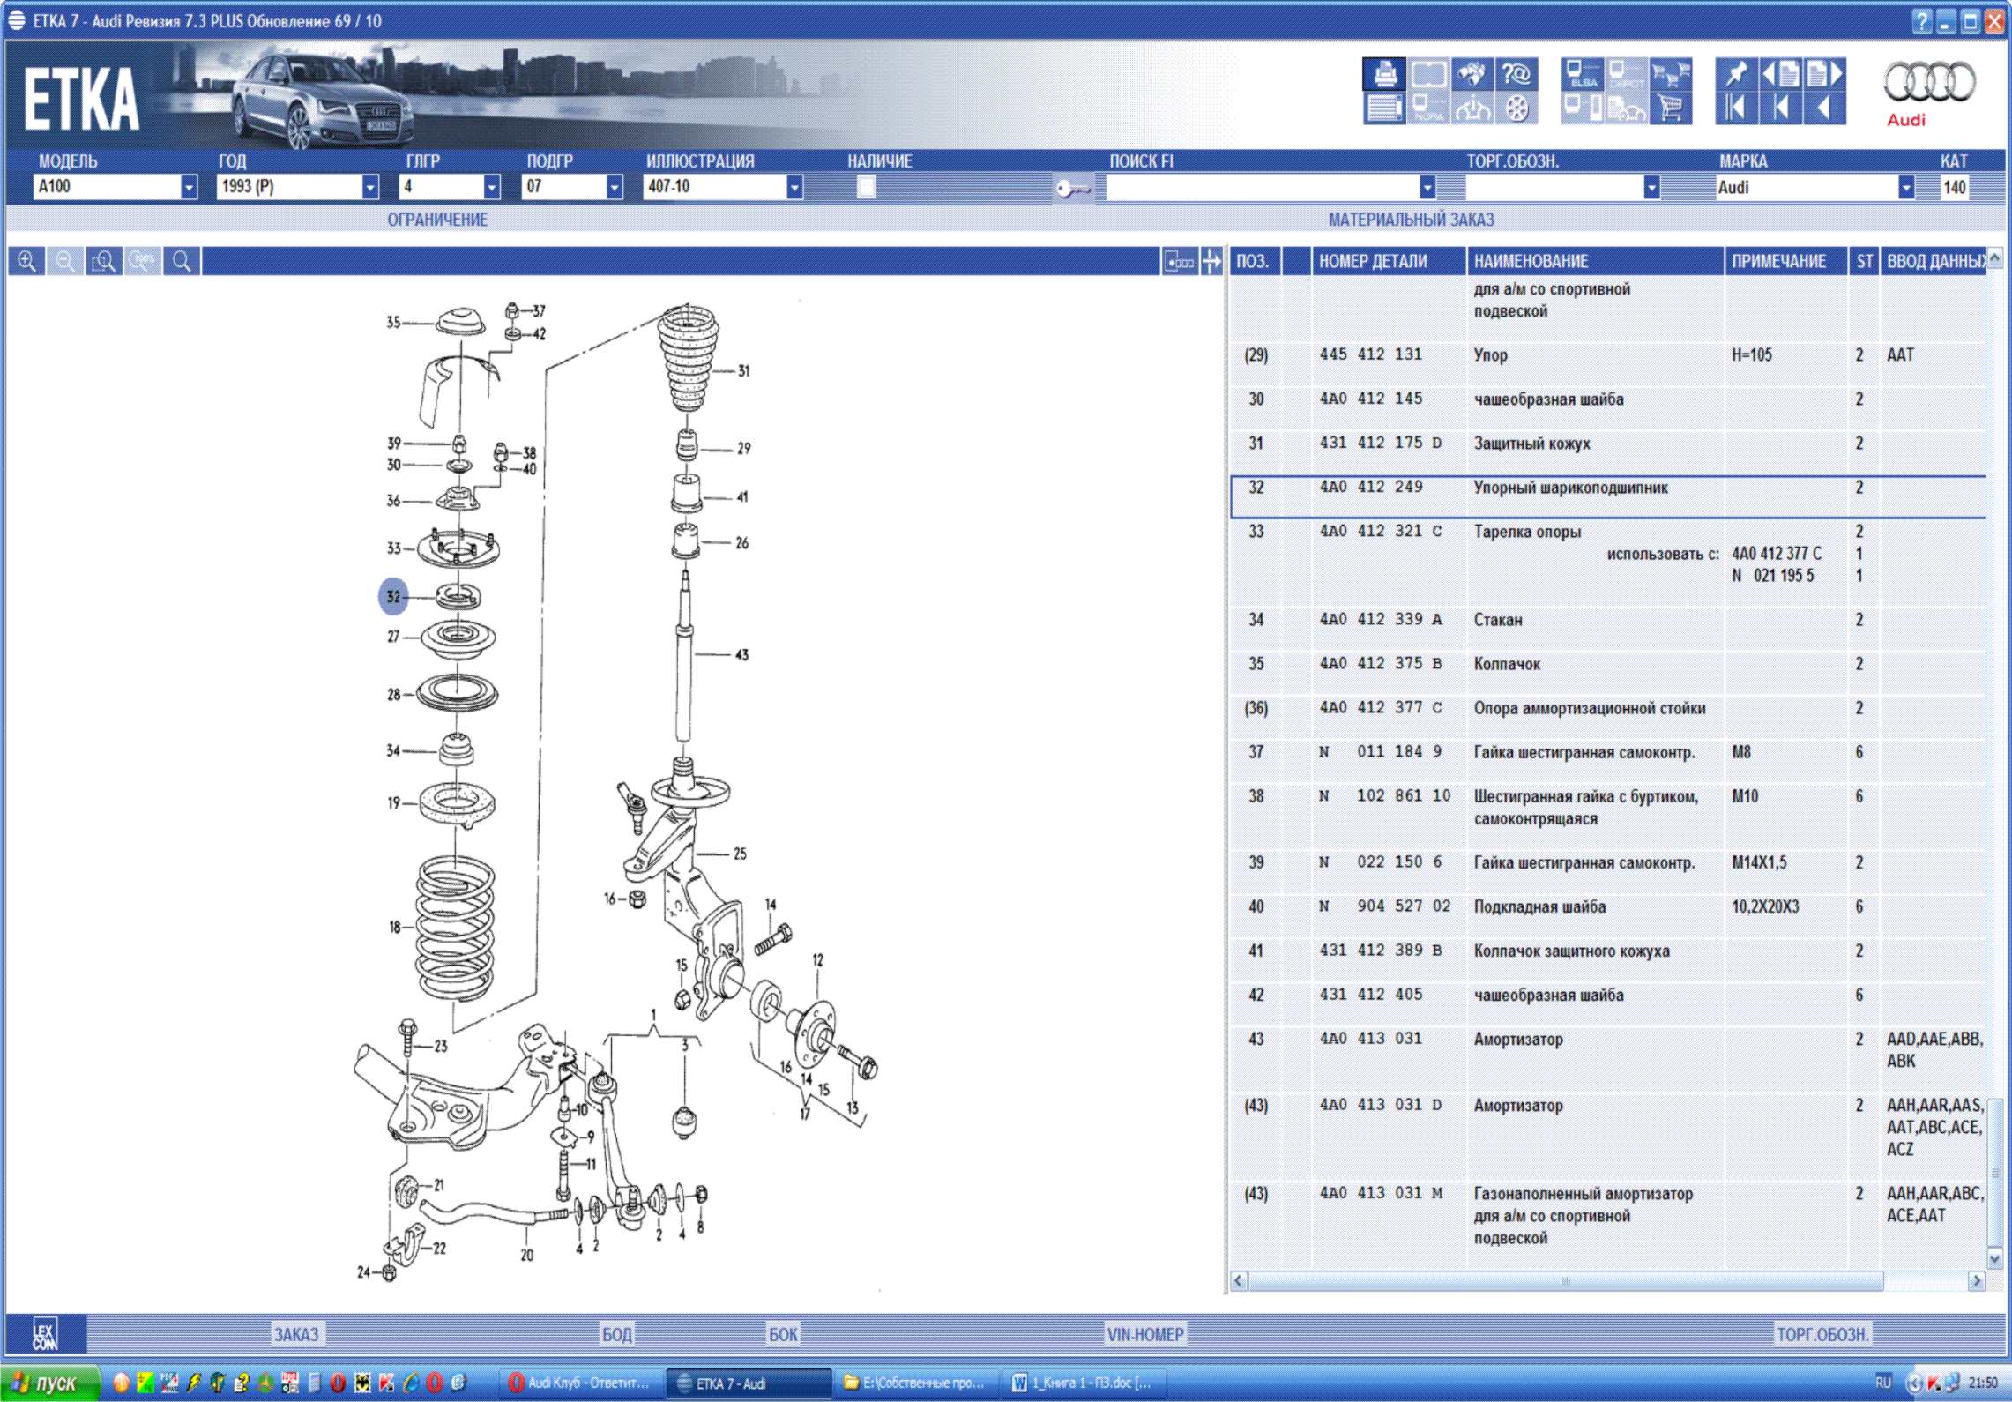Go to the next illustration page
This screenshot has width=2012, height=1402.
click(1826, 74)
